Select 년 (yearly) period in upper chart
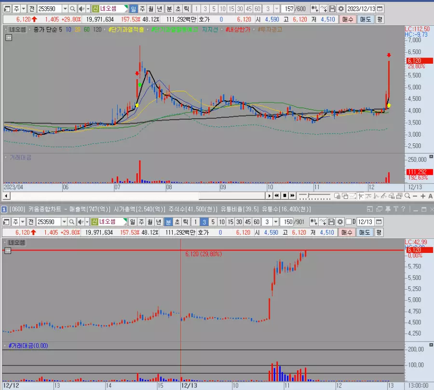 pyautogui.click(x=160, y=9)
